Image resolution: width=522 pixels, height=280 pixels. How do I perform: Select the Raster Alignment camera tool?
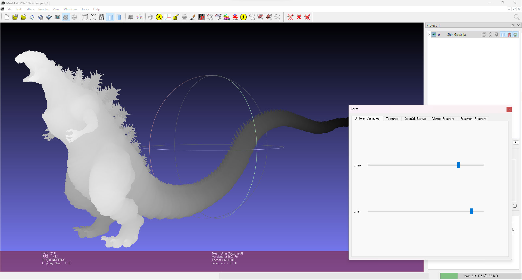(x=185, y=17)
